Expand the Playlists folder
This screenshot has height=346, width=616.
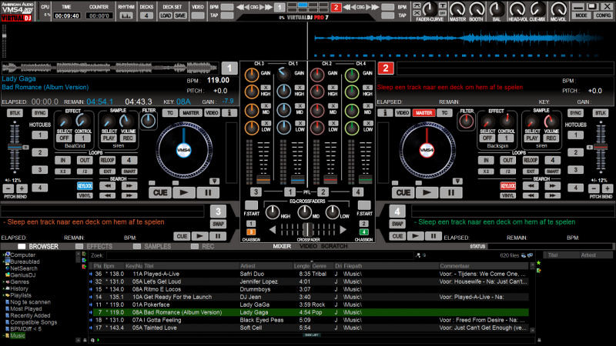tap(4, 295)
